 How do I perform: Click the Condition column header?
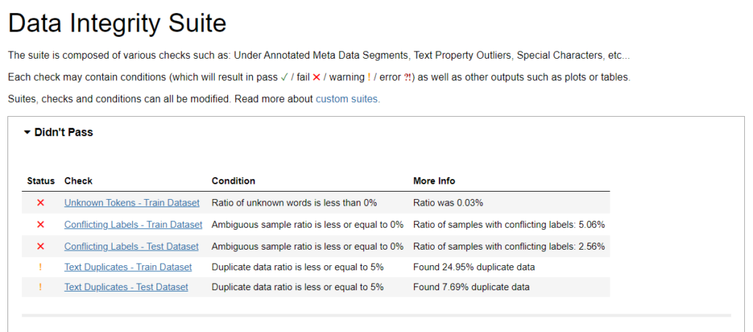pyautogui.click(x=233, y=181)
